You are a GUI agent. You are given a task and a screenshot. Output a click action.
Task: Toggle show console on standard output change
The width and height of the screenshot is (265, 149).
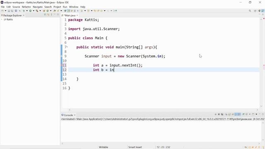tap(236, 114)
